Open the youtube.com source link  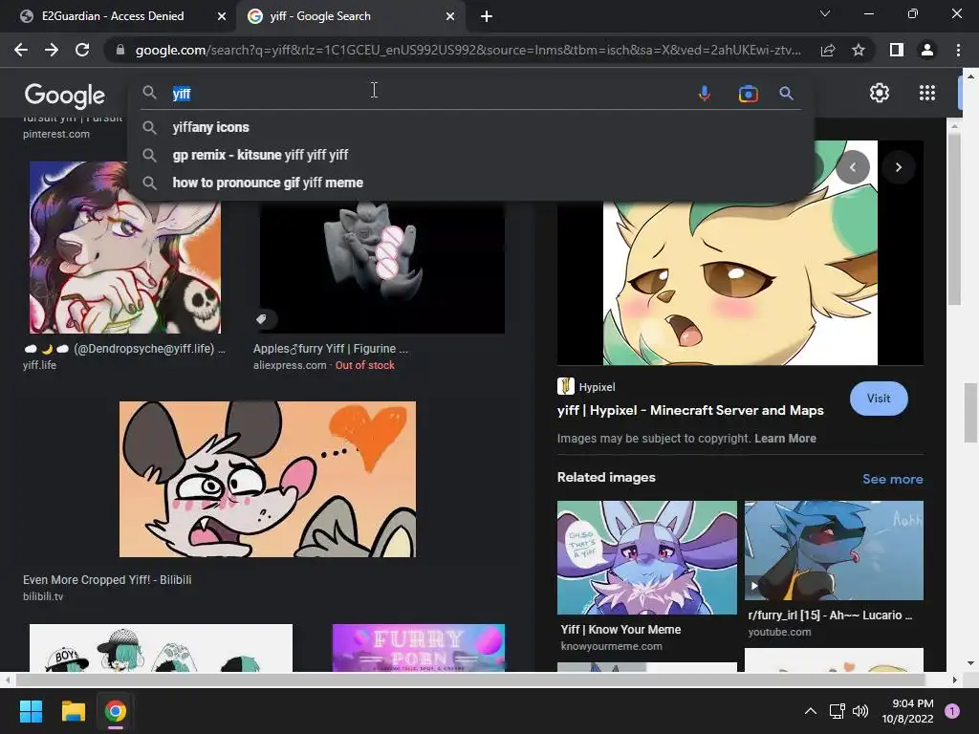779,632
